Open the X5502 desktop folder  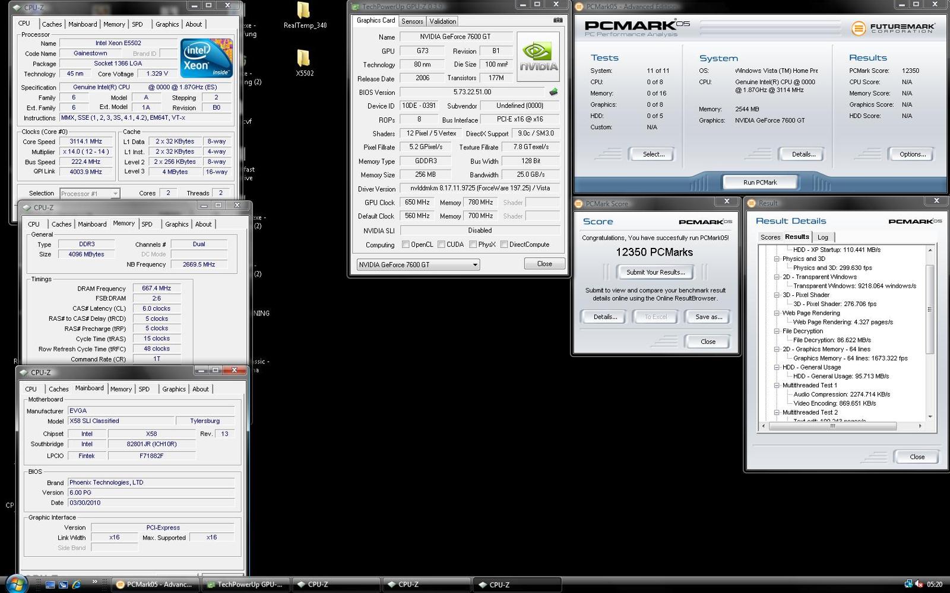pos(304,62)
